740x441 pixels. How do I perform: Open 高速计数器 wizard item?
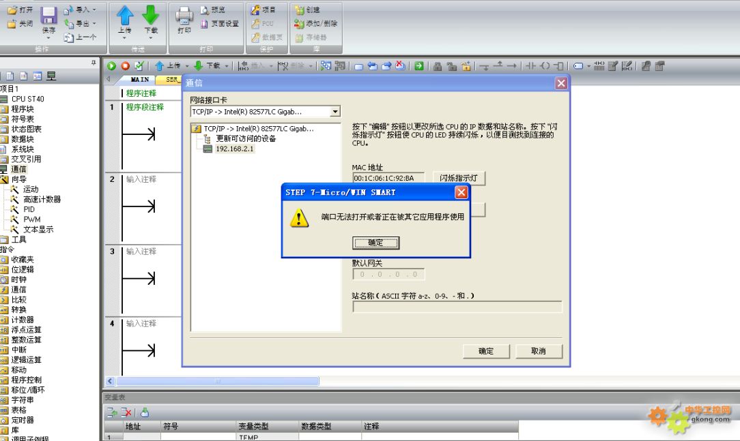[42, 199]
